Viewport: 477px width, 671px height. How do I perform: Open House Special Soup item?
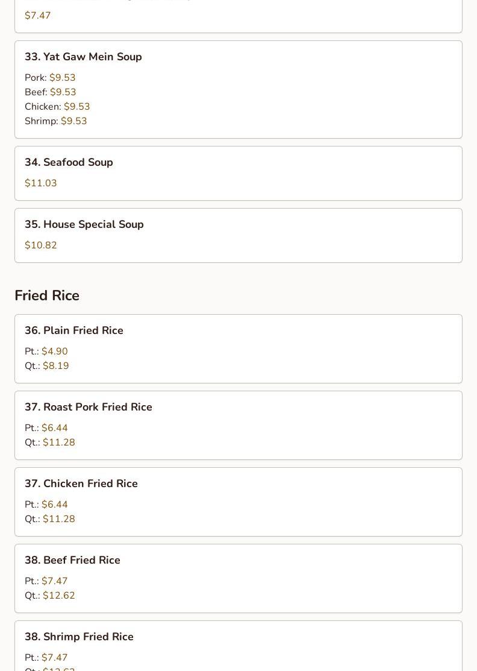tap(238, 235)
